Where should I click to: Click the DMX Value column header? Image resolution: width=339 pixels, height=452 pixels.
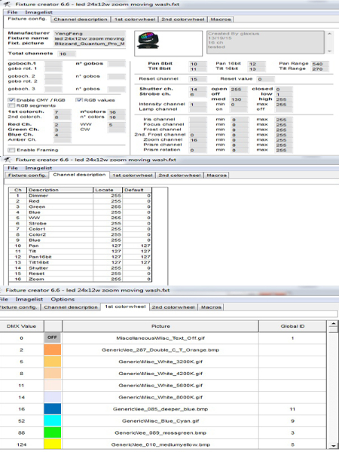22,326
